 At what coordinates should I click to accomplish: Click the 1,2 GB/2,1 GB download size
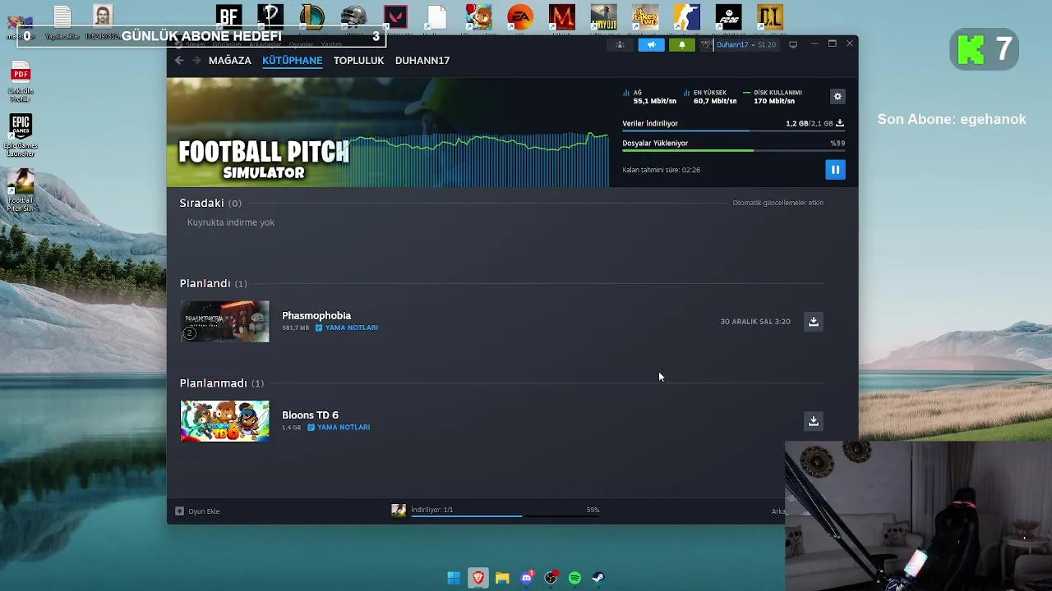[809, 123]
